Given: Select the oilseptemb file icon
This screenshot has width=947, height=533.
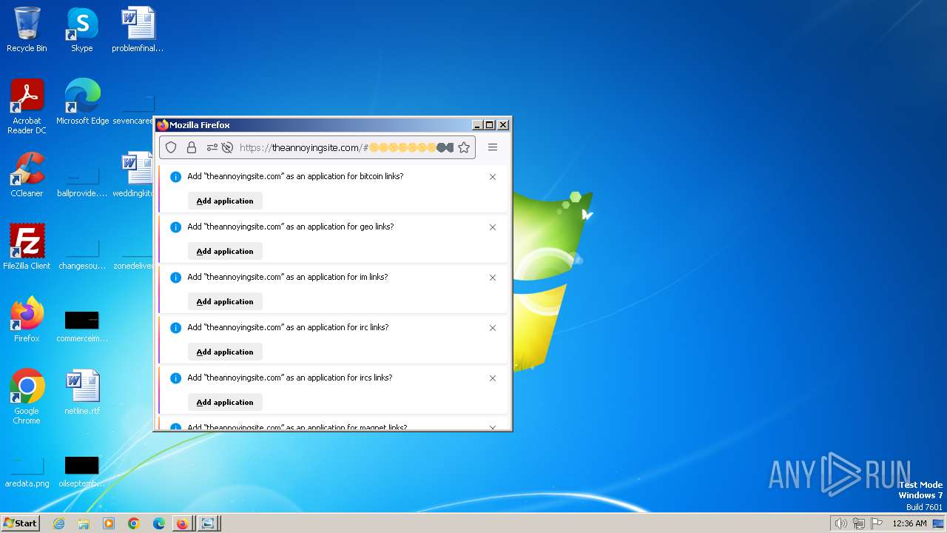Looking at the screenshot, I should pos(82,471).
